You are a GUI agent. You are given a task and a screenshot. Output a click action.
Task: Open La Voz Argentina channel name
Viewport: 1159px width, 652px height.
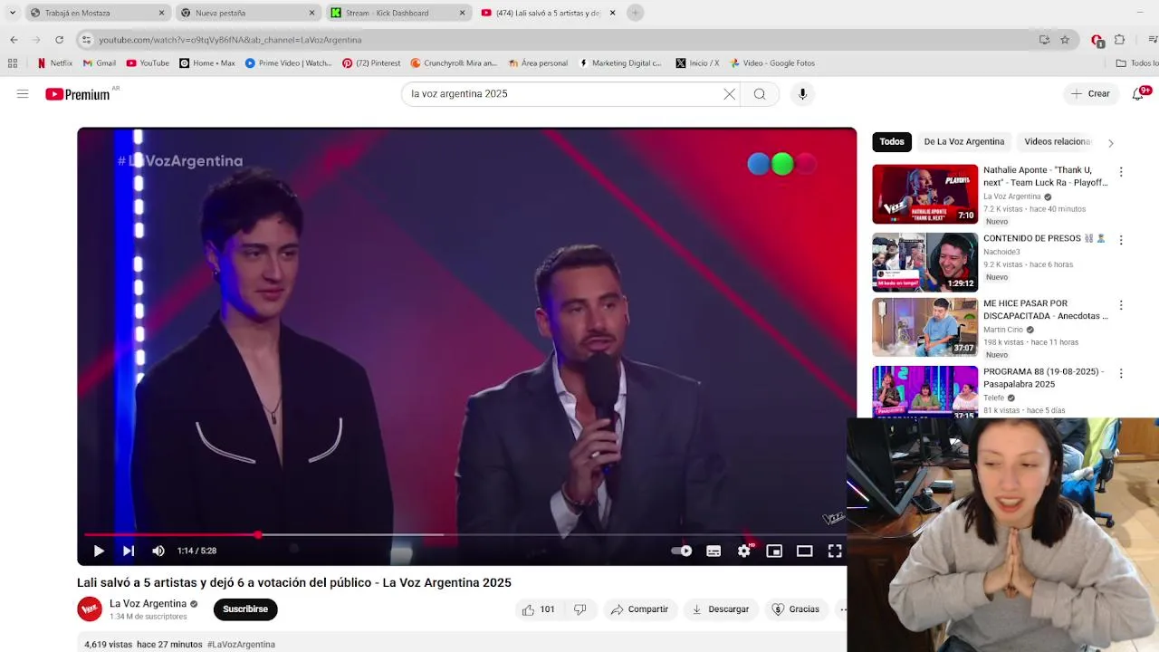point(148,604)
